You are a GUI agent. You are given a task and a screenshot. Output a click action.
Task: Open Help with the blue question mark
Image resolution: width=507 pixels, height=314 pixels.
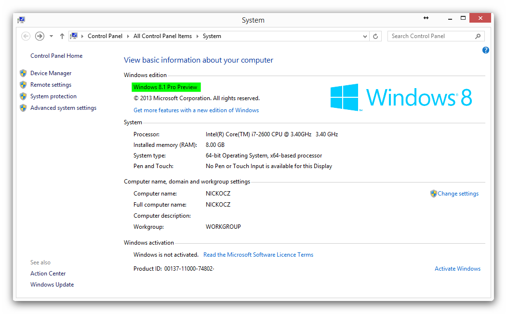pyautogui.click(x=486, y=50)
